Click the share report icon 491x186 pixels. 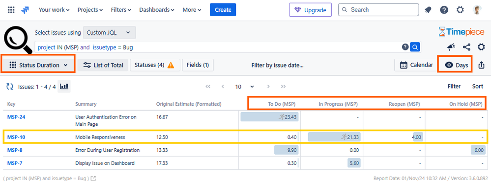[466, 47]
